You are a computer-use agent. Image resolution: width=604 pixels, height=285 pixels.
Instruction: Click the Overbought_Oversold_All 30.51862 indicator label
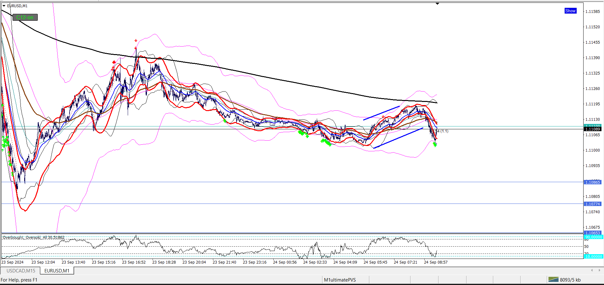pyautogui.click(x=34, y=237)
